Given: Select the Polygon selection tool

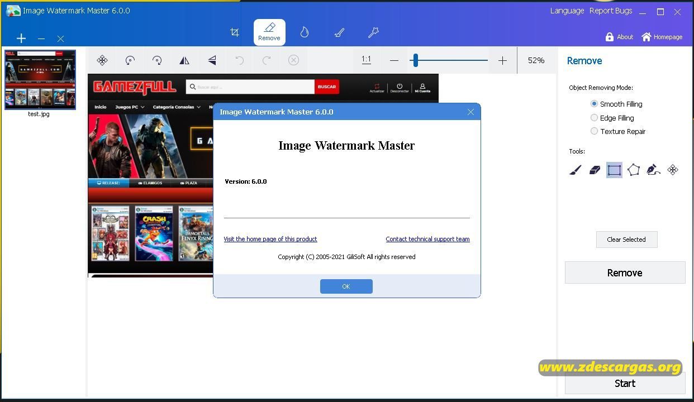Looking at the screenshot, I should tap(634, 170).
